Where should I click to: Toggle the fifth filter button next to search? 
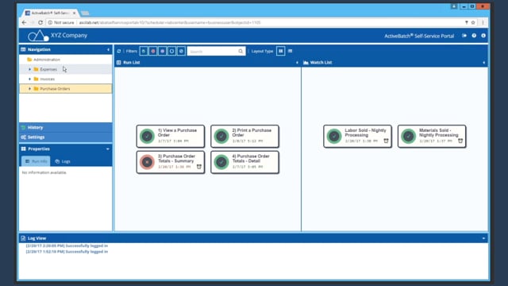pos(181,51)
